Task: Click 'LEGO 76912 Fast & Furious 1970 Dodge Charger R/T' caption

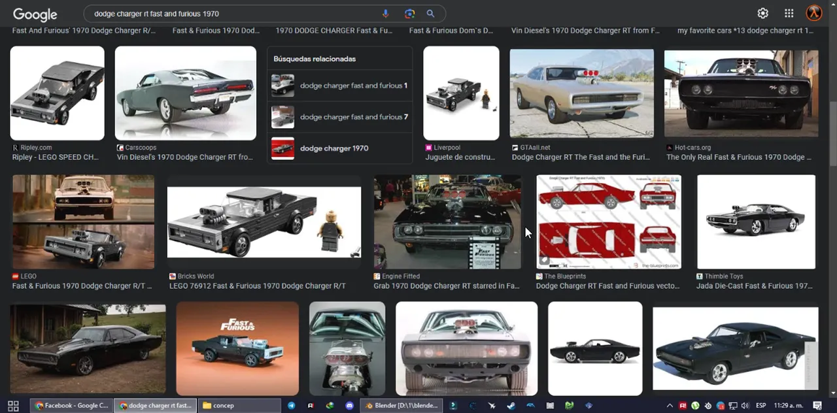Action: point(258,286)
